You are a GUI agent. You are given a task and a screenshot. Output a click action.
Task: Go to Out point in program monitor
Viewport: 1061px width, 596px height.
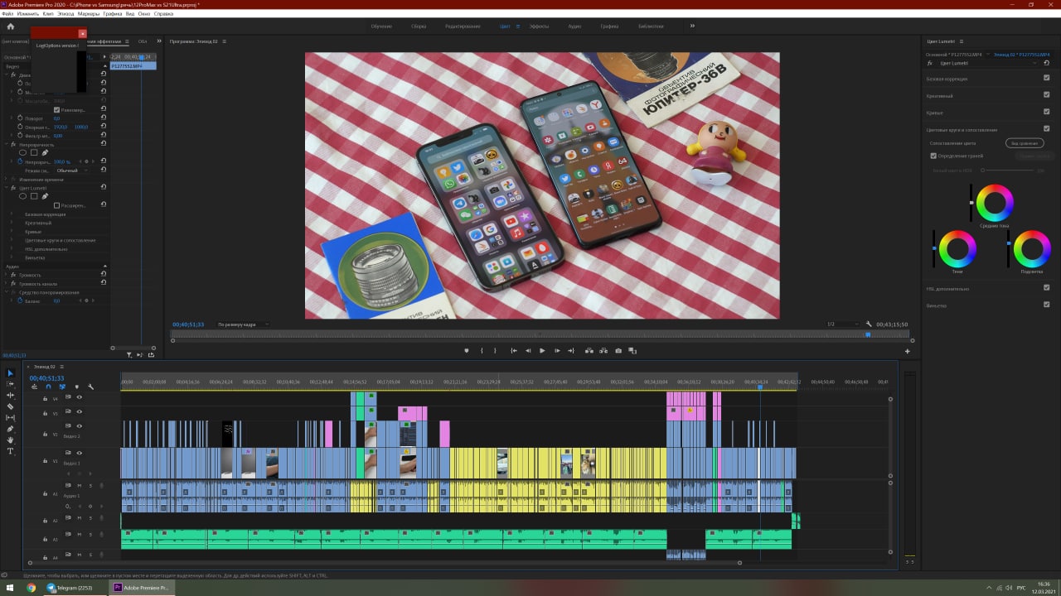571,351
